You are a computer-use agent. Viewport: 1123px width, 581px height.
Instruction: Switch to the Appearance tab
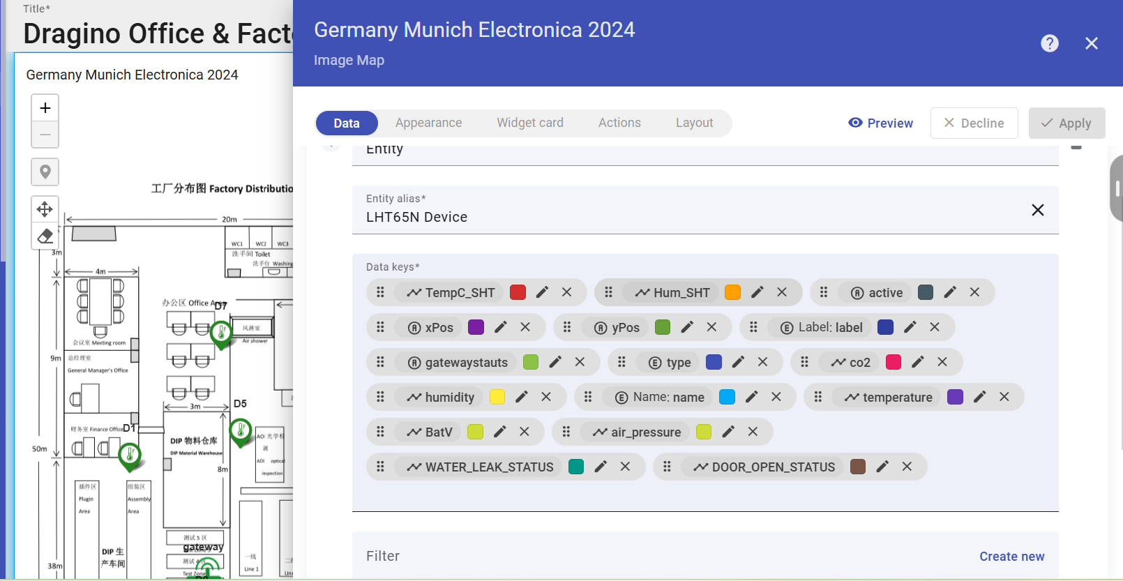[428, 123]
